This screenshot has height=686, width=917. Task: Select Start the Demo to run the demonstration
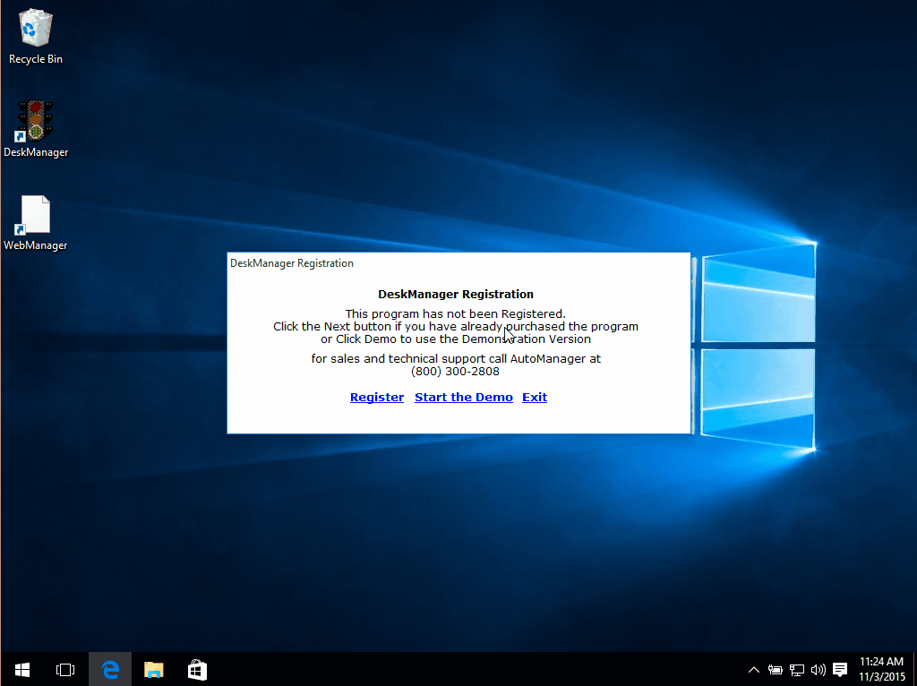463,397
